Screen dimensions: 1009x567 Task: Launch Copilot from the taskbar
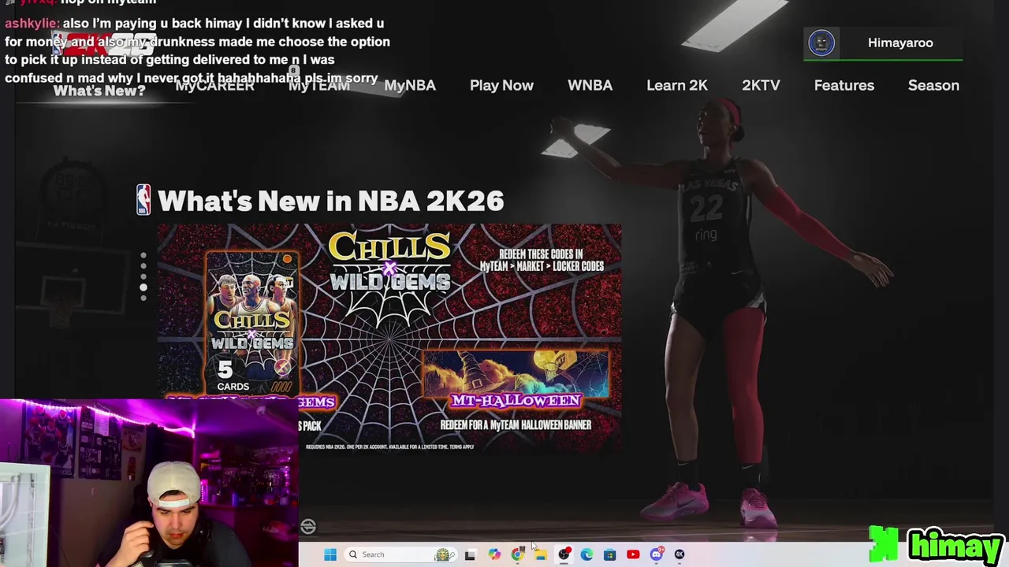(x=493, y=554)
